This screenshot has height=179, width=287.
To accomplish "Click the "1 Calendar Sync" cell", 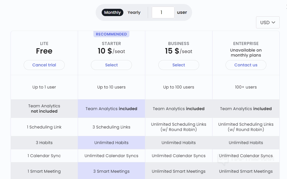I will pos(44,156).
